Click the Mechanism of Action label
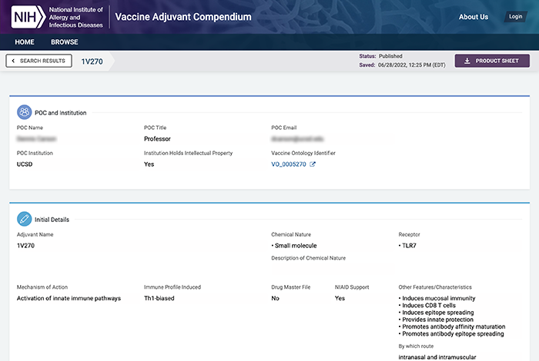Viewport: 539px width, 361px height. 42,287
